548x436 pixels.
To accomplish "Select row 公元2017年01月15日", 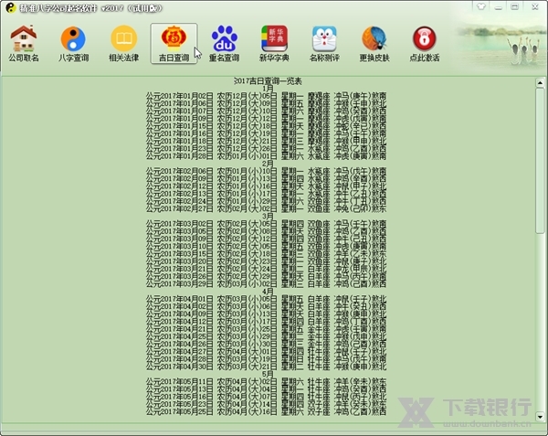I will coord(266,126).
